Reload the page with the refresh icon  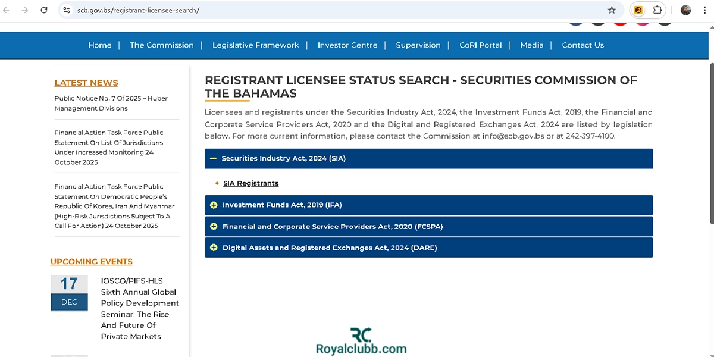(44, 10)
